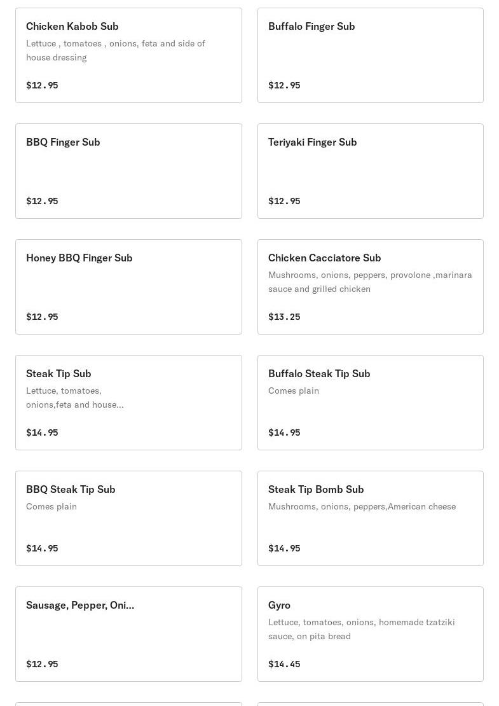Open the Chicken Kabob Sub item
The image size is (499, 706).
(72, 26)
